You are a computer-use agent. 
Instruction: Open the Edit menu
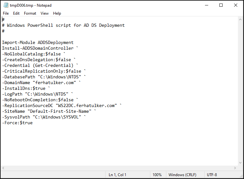(x=16, y=13)
